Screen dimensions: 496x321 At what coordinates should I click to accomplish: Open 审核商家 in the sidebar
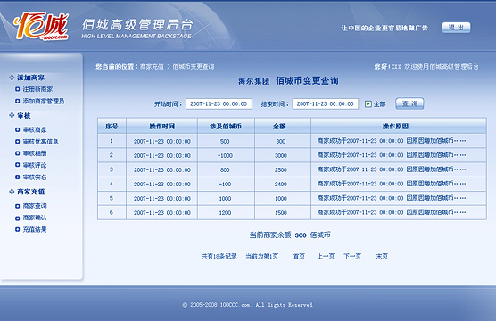35,129
